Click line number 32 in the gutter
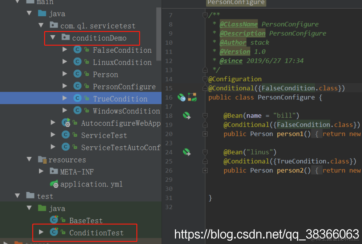This screenshot has width=362, height=244. click(169, 207)
